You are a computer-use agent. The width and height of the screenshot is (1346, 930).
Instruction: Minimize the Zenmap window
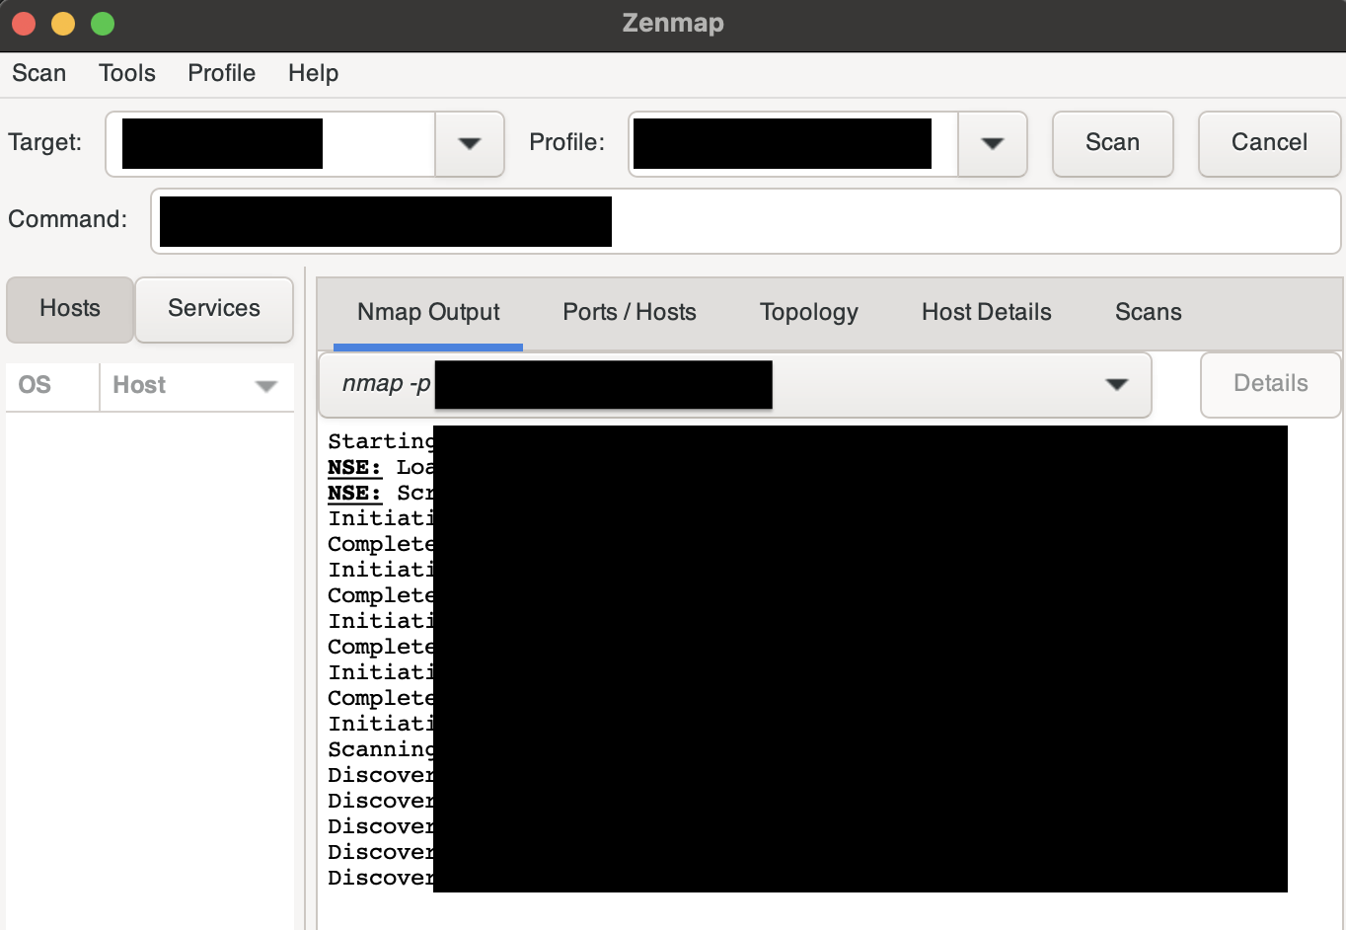(x=63, y=24)
